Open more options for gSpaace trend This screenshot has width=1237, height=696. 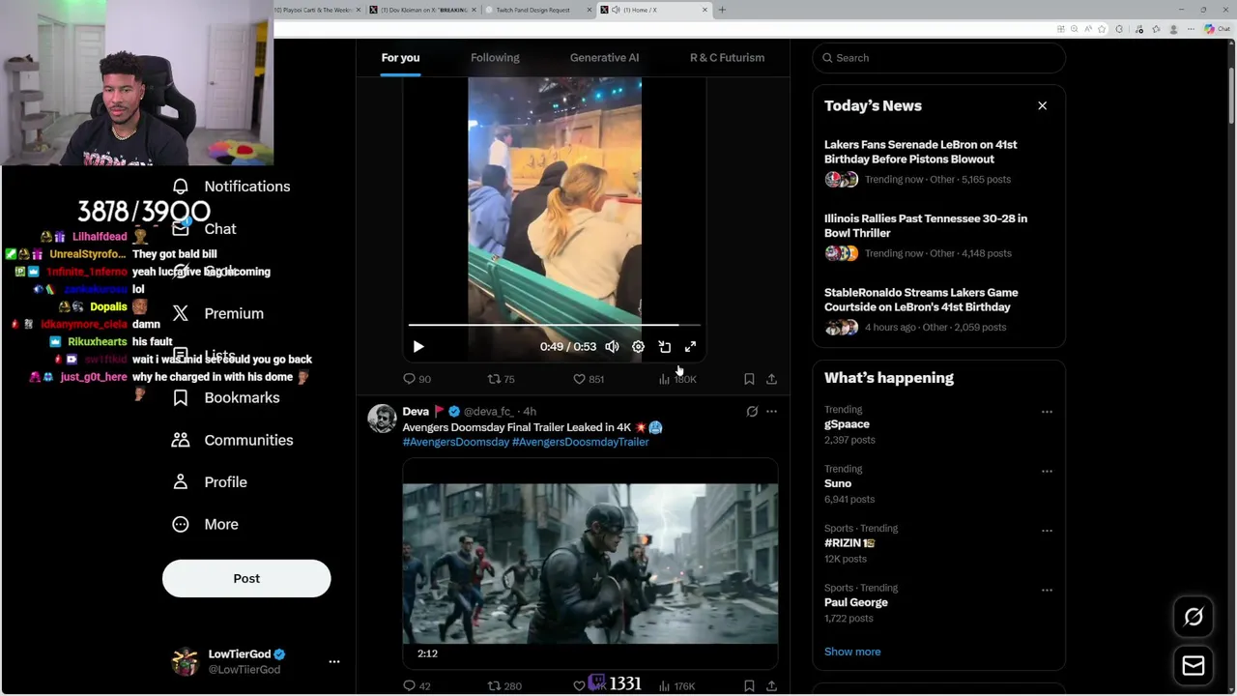pyautogui.click(x=1047, y=412)
